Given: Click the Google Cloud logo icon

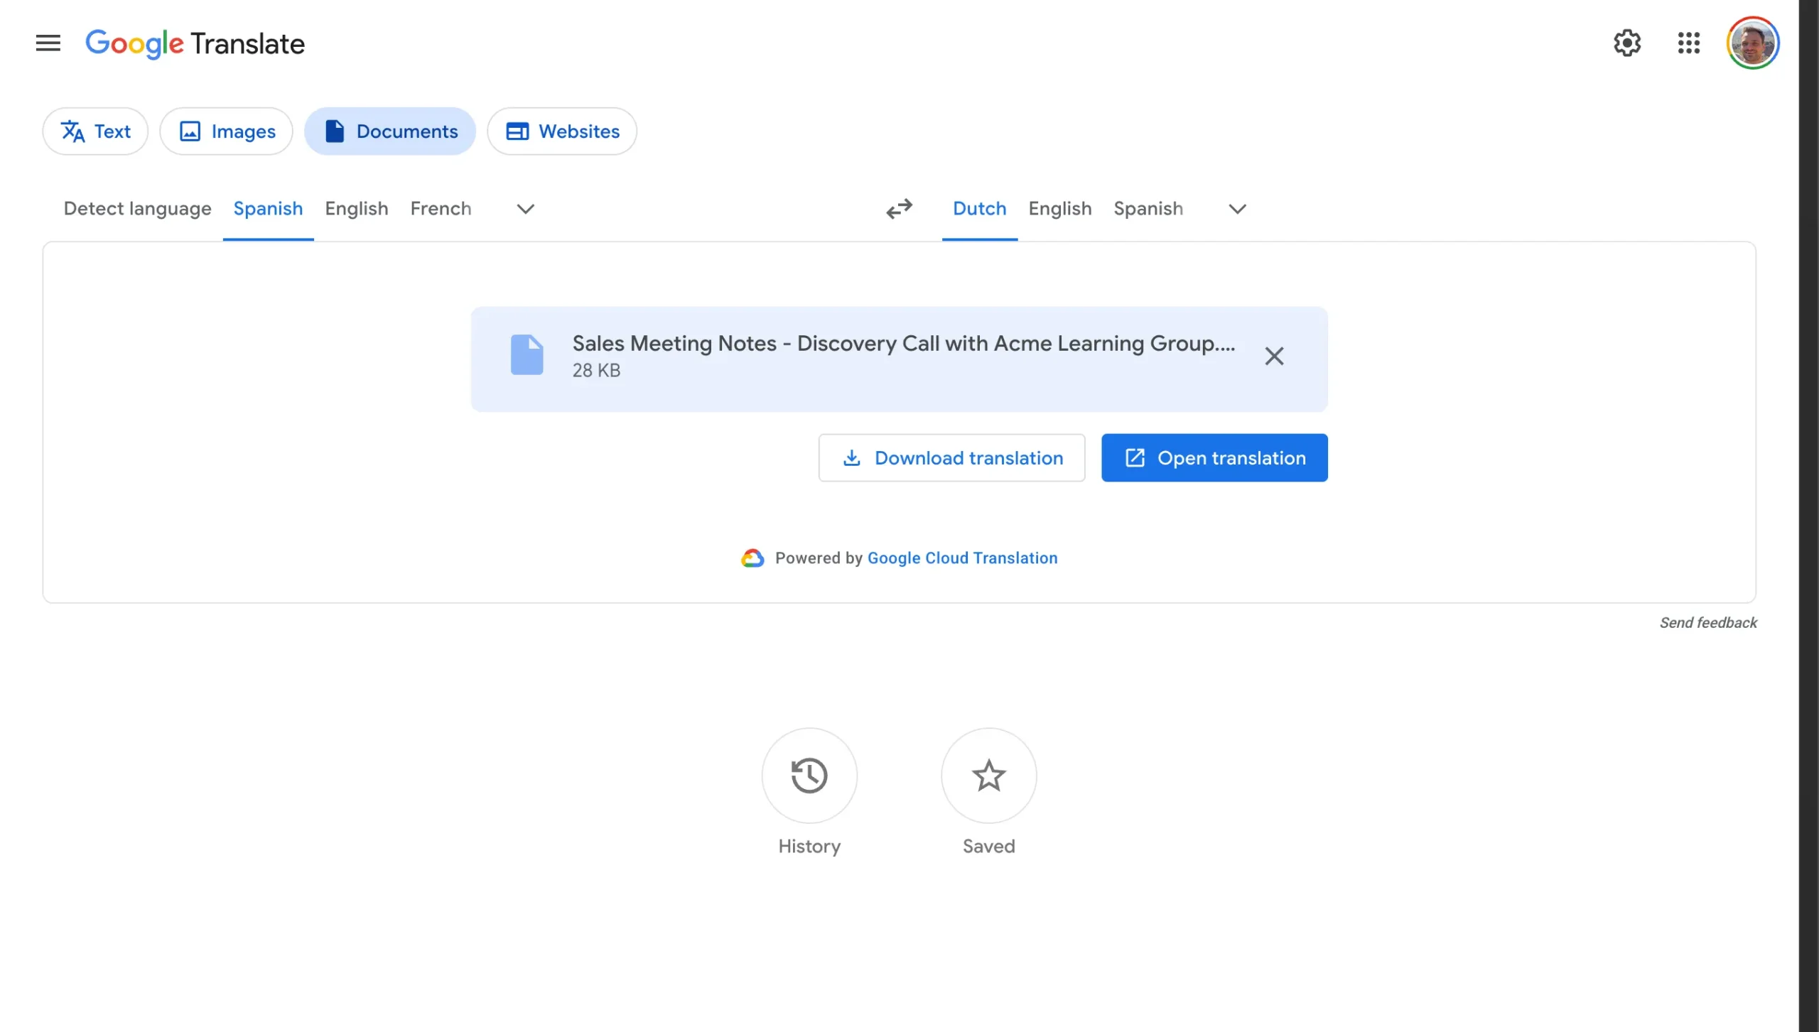Looking at the screenshot, I should (752, 558).
